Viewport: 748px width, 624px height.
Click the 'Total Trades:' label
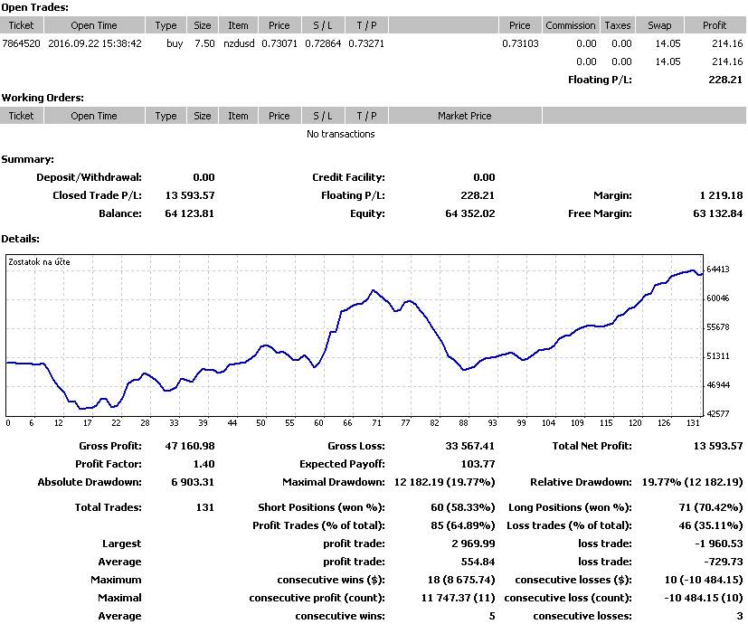[x=108, y=507]
